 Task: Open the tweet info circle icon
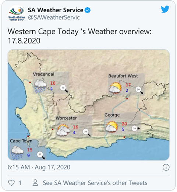pos(166,167)
